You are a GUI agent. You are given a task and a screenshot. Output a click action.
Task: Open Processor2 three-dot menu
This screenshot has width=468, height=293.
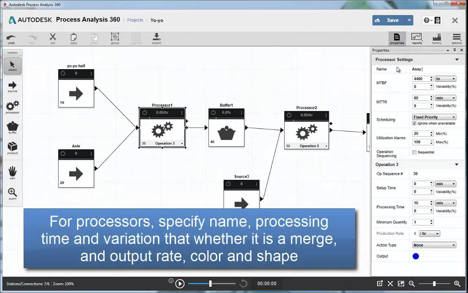click(326, 115)
